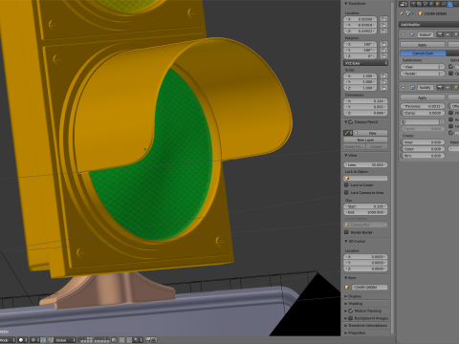
Task: Toggle the Motion Tracking checkbox
Action: [351, 311]
